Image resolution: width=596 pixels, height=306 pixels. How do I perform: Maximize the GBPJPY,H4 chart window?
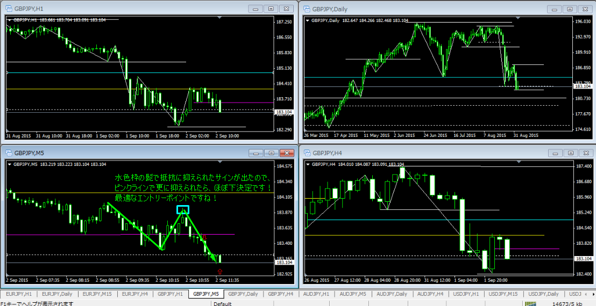pos(571,152)
